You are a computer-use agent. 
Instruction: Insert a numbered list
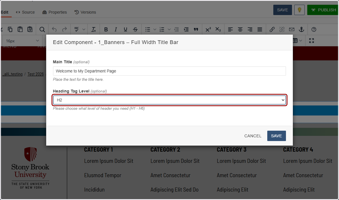point(162,29)
